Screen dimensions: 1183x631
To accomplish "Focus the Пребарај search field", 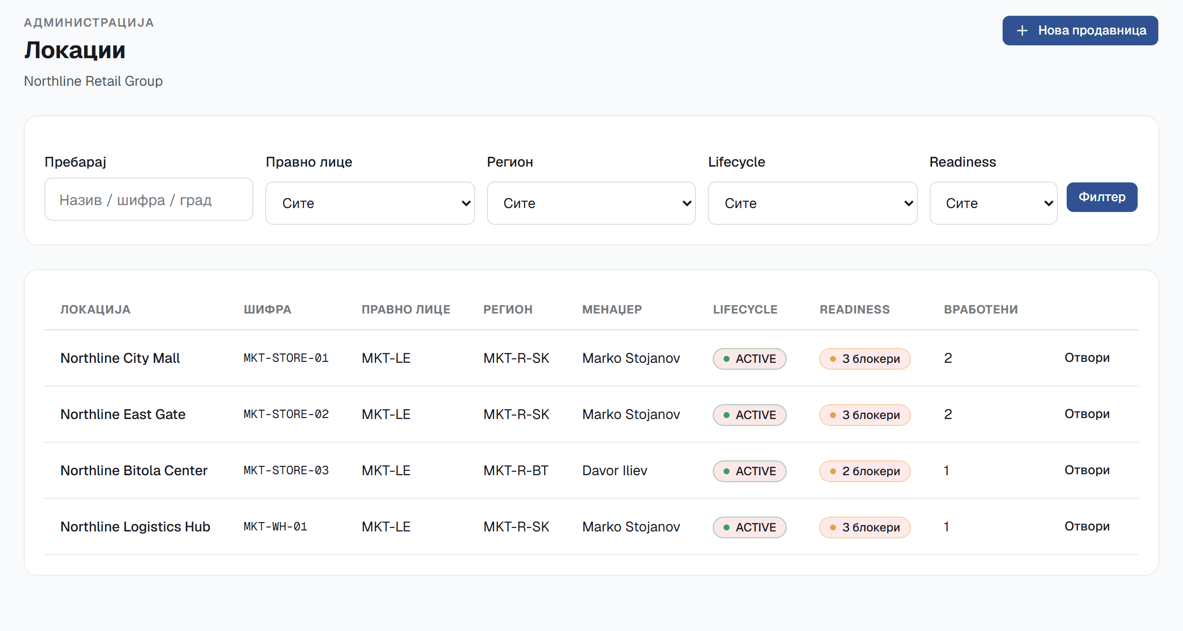I will [x=149, y=199].
